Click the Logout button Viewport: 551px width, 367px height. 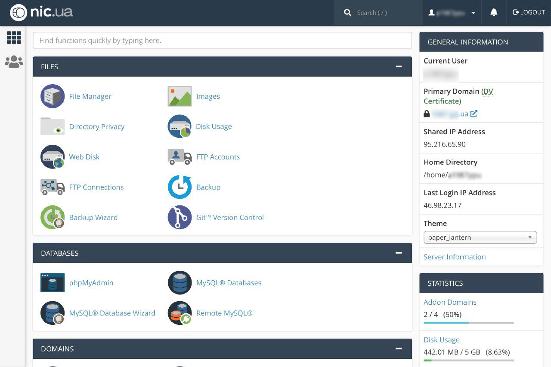point(529,12)
